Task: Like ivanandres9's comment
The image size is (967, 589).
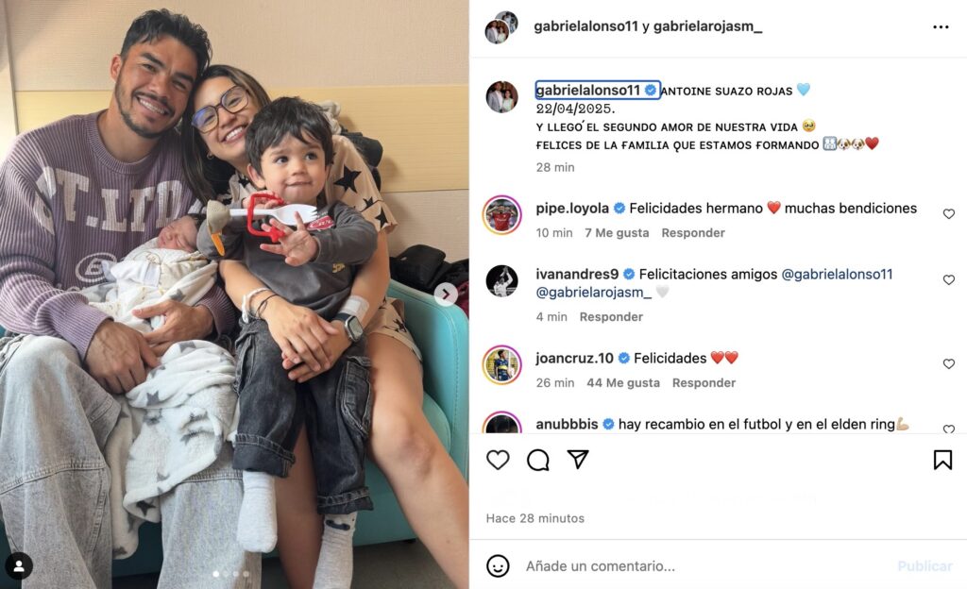Action: pyautogui.click(x=948, y=279)
